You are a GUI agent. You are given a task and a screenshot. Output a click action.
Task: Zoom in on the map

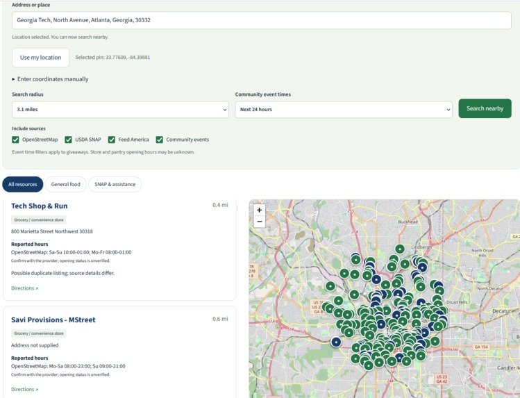(x=260, y=210)
